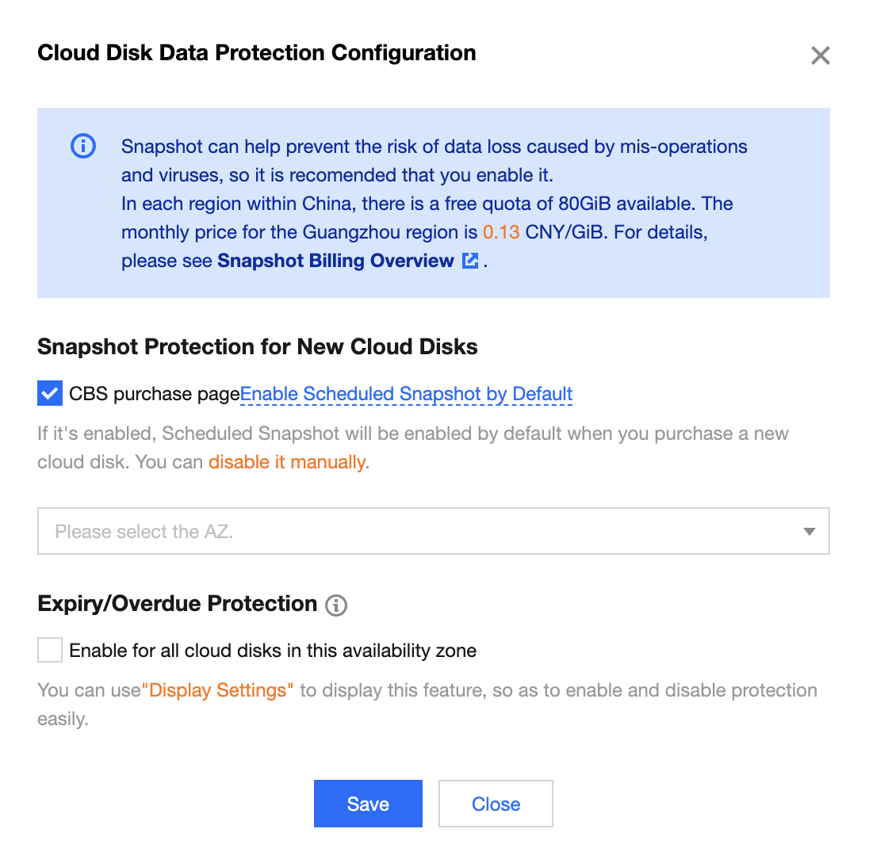Untick the CBS purchase page checkbox
This screenshot has width=869, height=867.
[50, 393]
